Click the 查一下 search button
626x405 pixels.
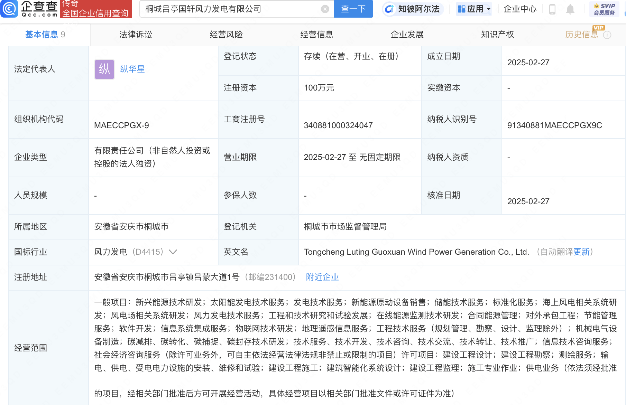point(353,9)
